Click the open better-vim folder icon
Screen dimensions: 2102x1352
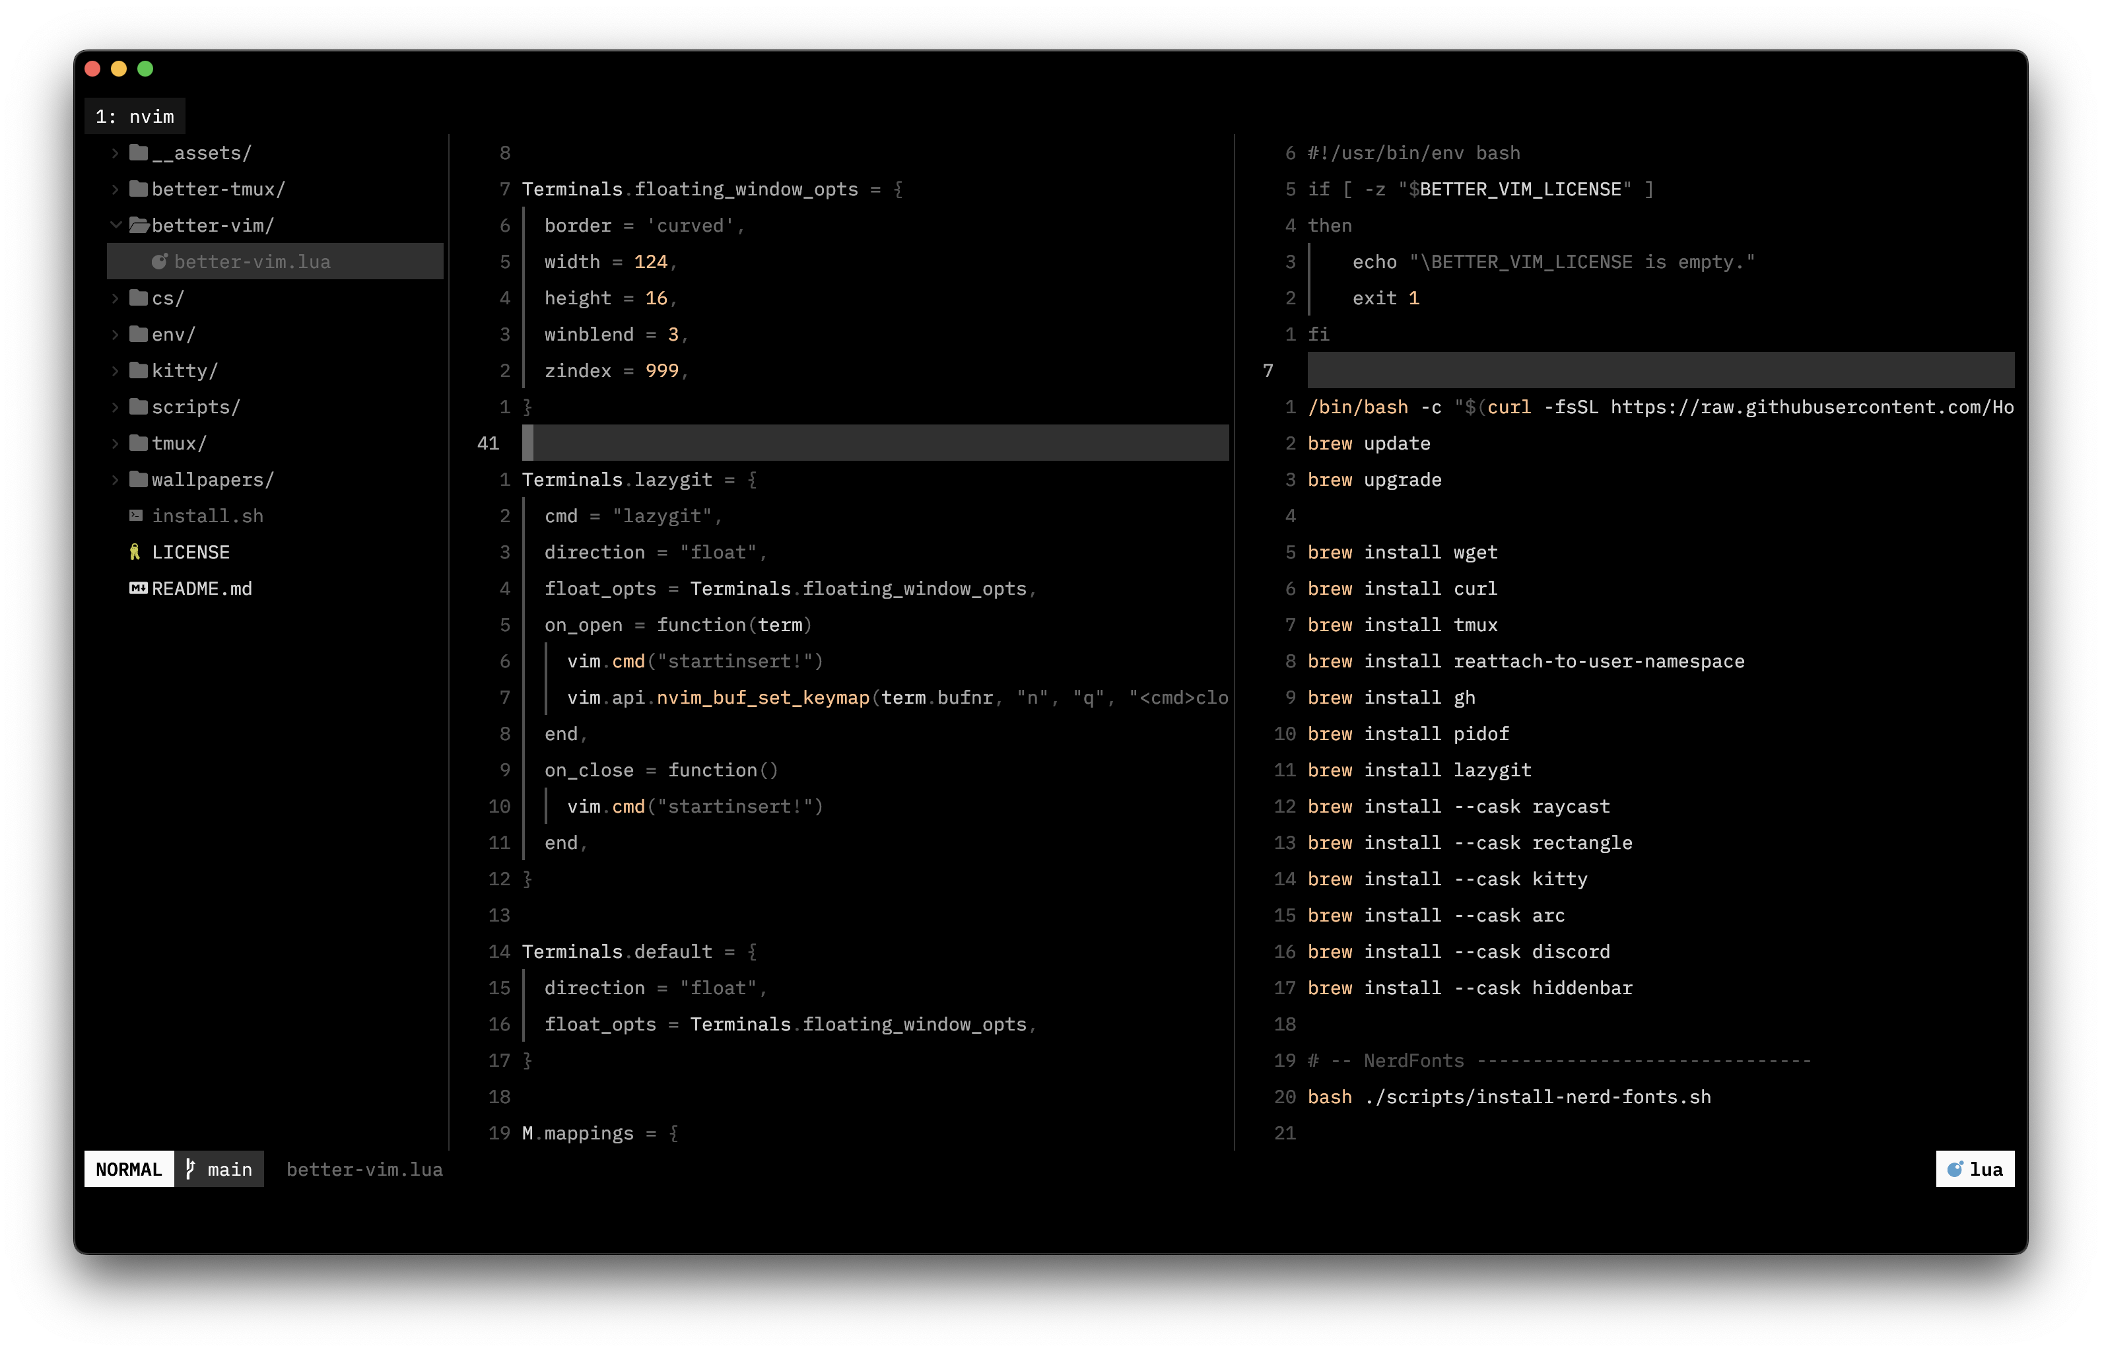click(139, 226)
